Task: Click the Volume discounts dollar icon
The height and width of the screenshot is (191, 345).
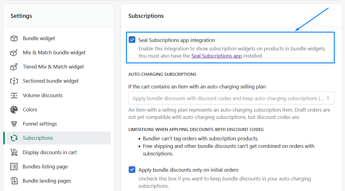Action: (x=14, y=95)
